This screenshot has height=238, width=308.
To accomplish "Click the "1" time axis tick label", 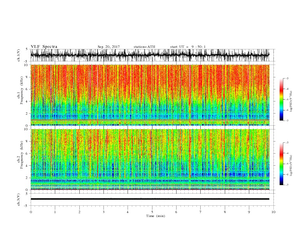I will tap(55, 212).
